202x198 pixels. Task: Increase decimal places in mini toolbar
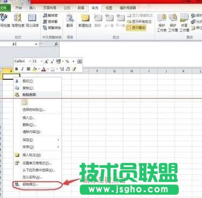[x=62, y=69]
